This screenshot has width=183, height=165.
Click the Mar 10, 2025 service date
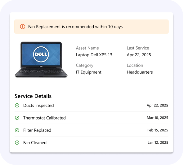tap(158, 118)
